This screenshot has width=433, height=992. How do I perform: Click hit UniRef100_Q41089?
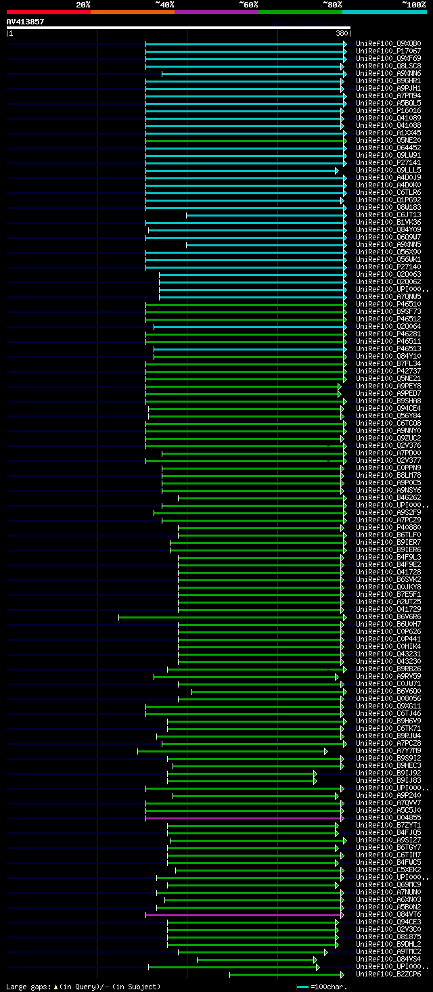pos(388,118)
